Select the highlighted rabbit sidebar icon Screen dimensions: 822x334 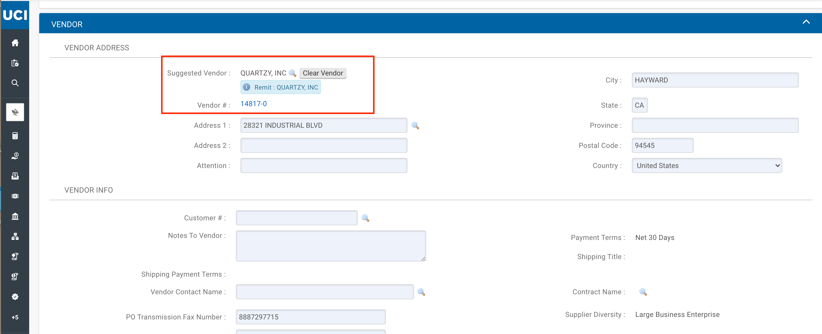click(x=15, y=112)
